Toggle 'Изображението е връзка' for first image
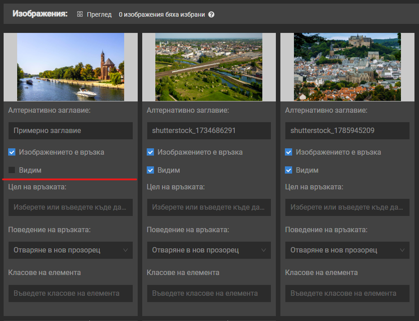 tap(12, 152)
